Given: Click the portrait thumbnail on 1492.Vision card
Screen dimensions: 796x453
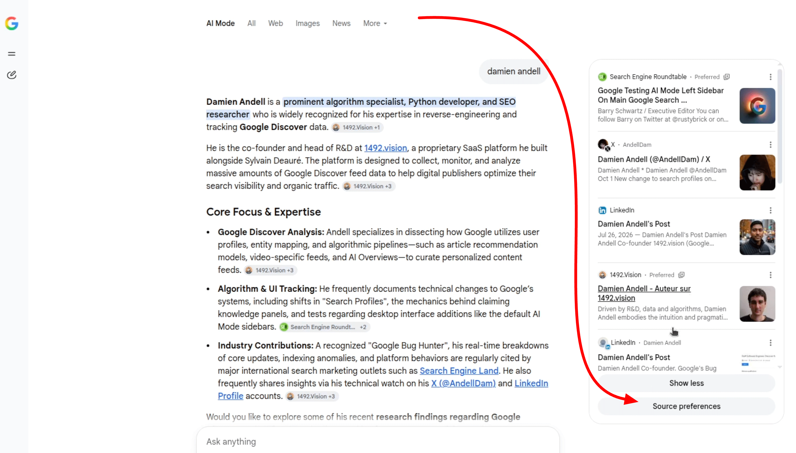Looking at the screenshot, I should click(757, 304).
